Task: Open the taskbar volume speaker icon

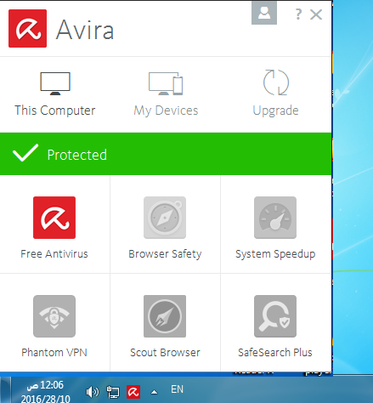Action: tap(92, 392)
